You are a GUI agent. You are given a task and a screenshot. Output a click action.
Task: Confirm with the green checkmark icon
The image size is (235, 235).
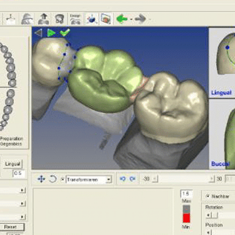[65, 32]
